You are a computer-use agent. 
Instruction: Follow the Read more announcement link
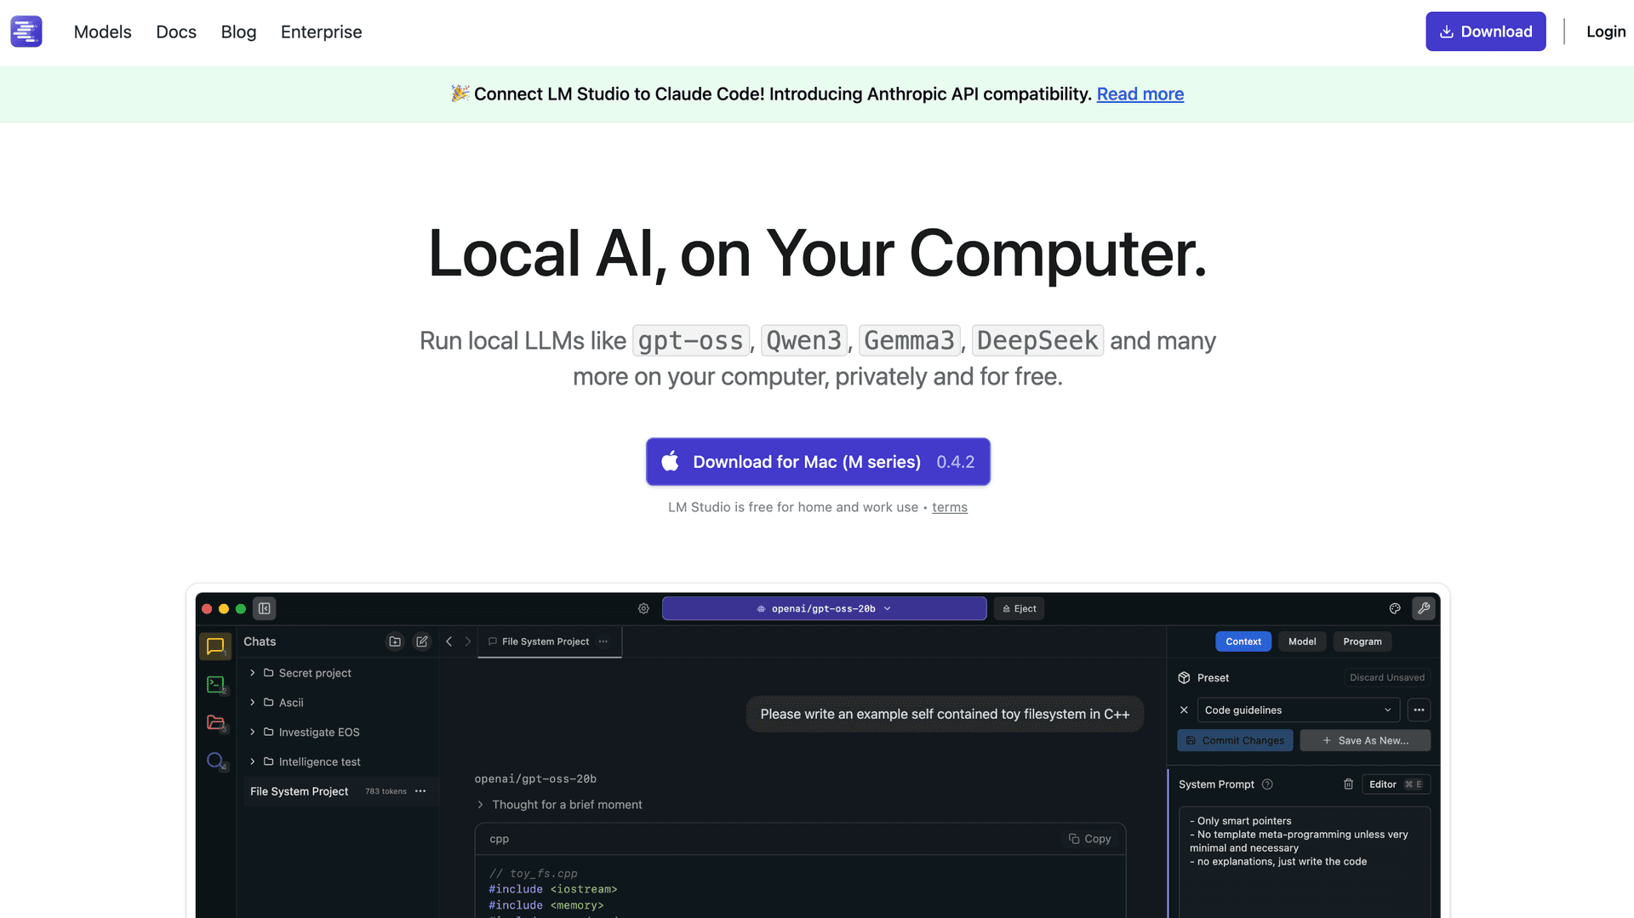1140,94
